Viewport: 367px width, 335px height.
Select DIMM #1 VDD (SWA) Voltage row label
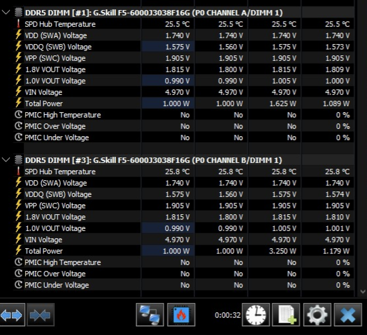(x=56, y=35)
